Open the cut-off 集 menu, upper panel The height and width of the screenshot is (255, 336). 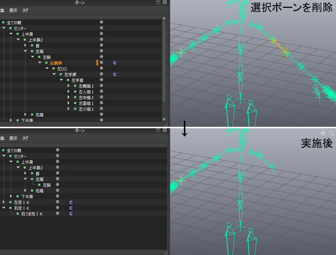[x=2, y=10]
